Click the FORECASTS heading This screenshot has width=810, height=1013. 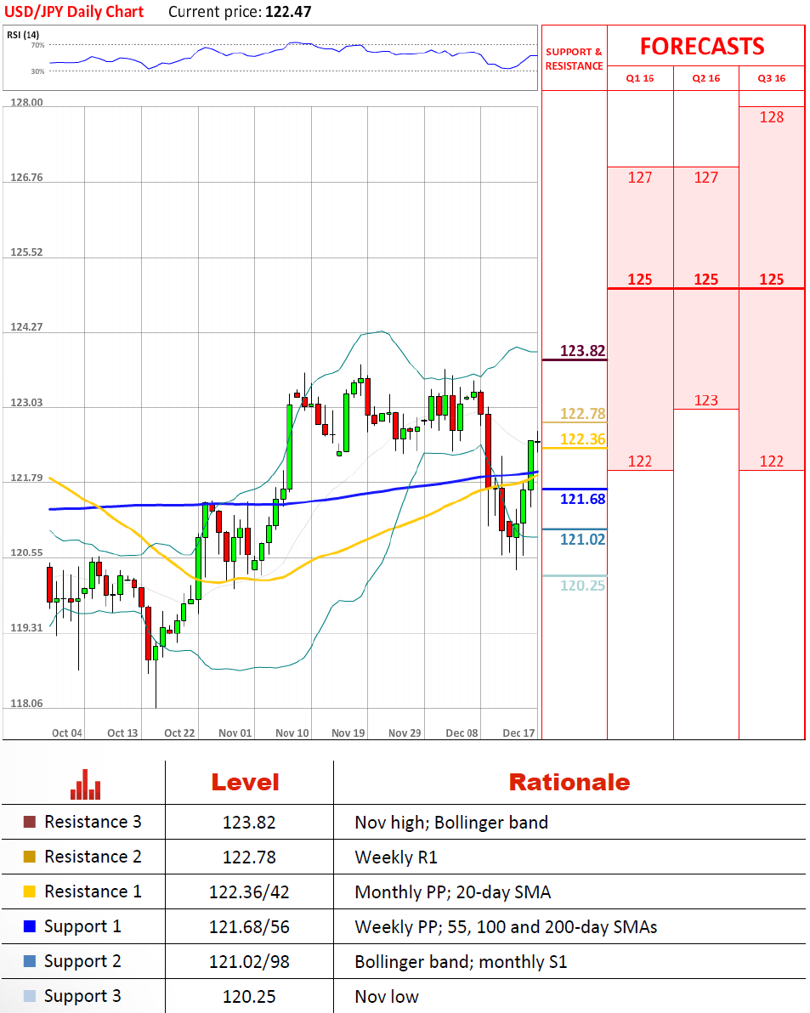[702, 47]
